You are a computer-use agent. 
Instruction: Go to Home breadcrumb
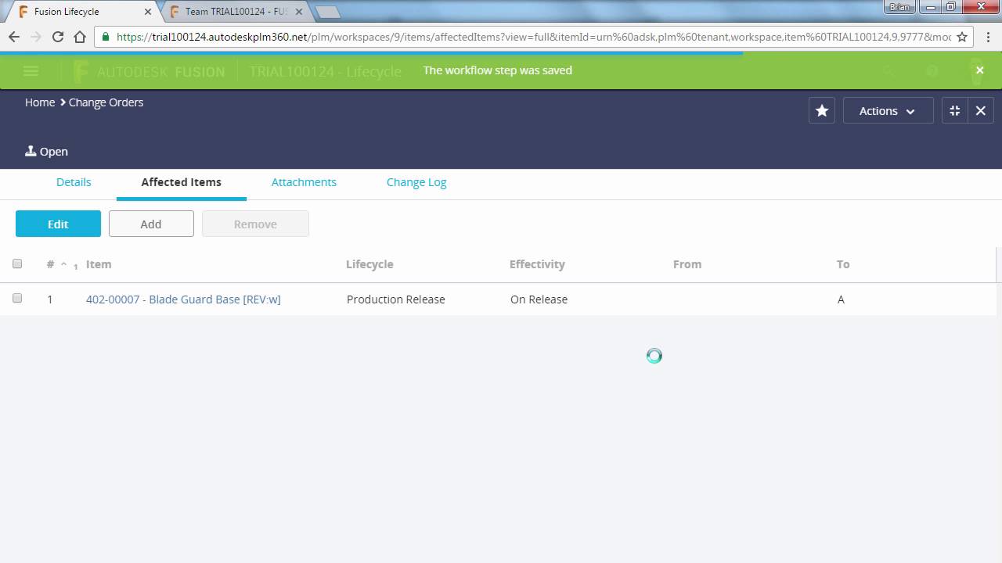tap(40, 102)
